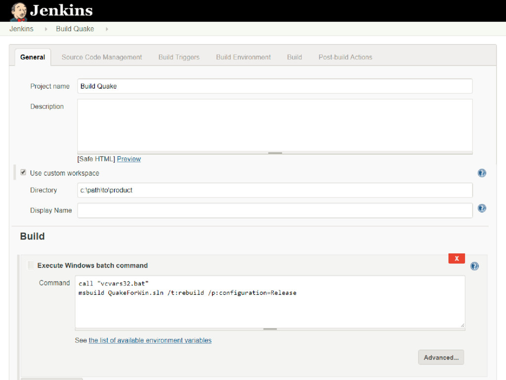Open help for Execute Windows batch command
Viewport: 506px width, 380px height.
pyautogui.click(x=474, y=266)
